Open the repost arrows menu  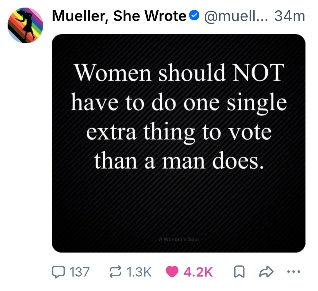(x=116, y=272)
